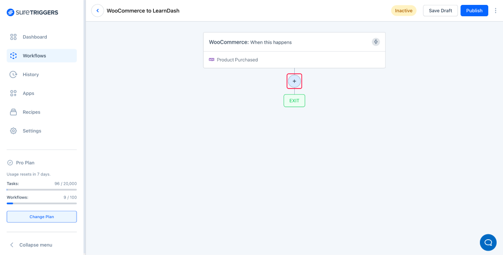
Task: Click the SureTriggers logo
Action: click(32, 12)
